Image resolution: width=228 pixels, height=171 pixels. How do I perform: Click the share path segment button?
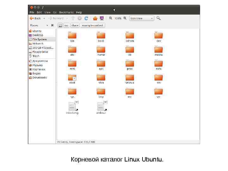click(75, 25)
